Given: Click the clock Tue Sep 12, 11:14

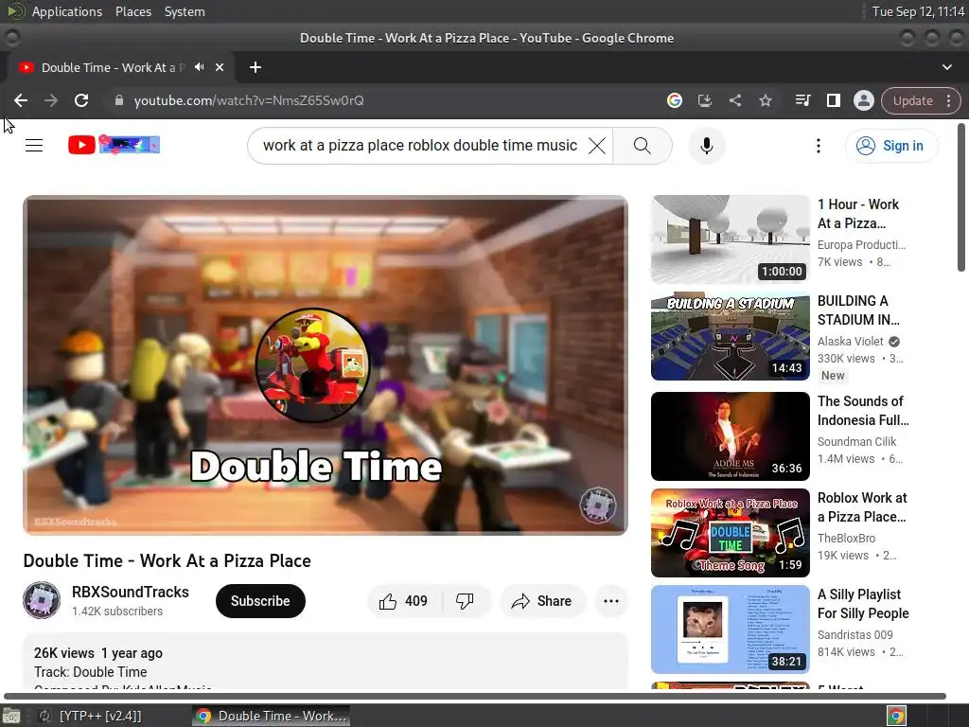Looking at the screenshot, I should [918, 11].
